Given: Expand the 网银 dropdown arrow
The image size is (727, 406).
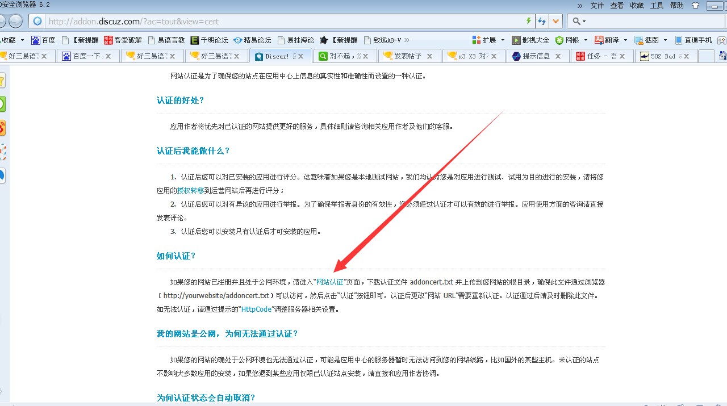Looking at the screenshot, I should coord(586,39).
